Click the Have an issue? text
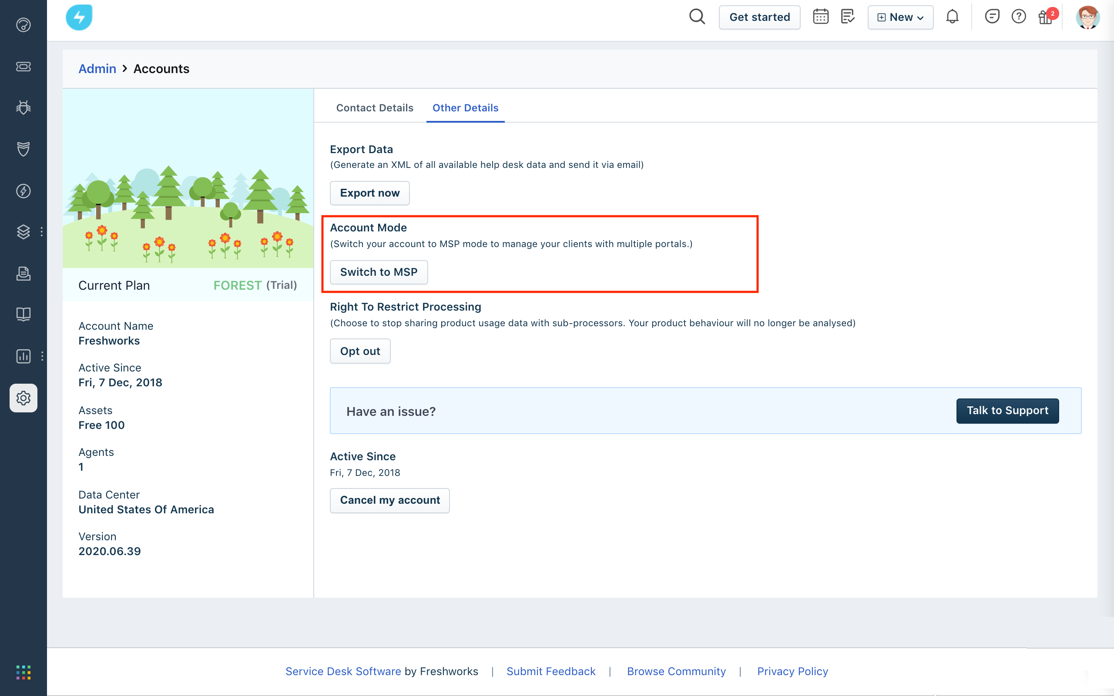The width and height of the screenshot is (1114, 696). pyautogui.click(x=391, y=411)
